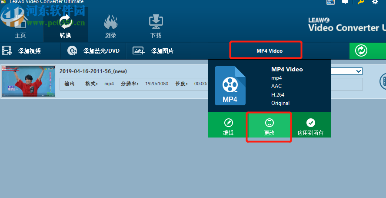Click the 1920x1080 resolution value
The width and height of the screenshot is (386, 198).
tap(156, 84)
